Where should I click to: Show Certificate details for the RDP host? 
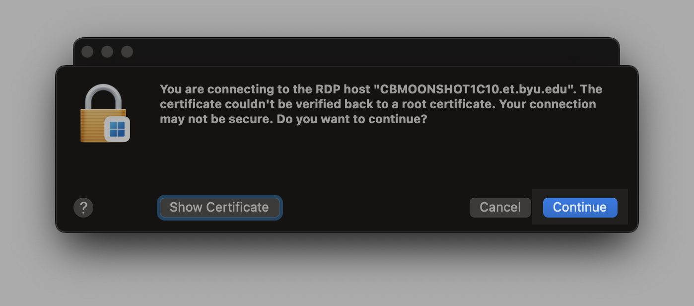[x=219, y=207]
